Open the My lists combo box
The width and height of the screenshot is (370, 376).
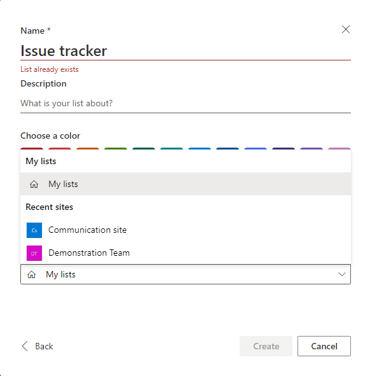(x=186, y=274)
